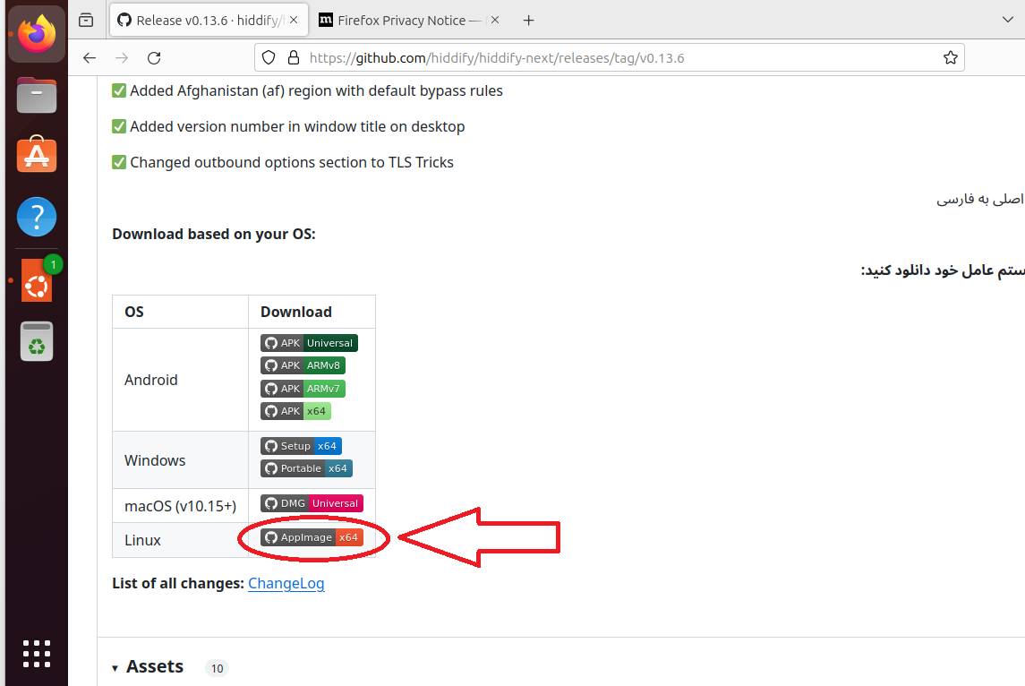Select 'Download based on your OS:' heading
Image resolution: width=1025 pixels, height=686 pixels.
coord(214,234)
